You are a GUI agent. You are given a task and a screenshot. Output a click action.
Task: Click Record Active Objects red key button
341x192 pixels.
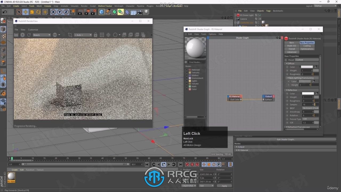pyautogui.click(x=187, y=165)
